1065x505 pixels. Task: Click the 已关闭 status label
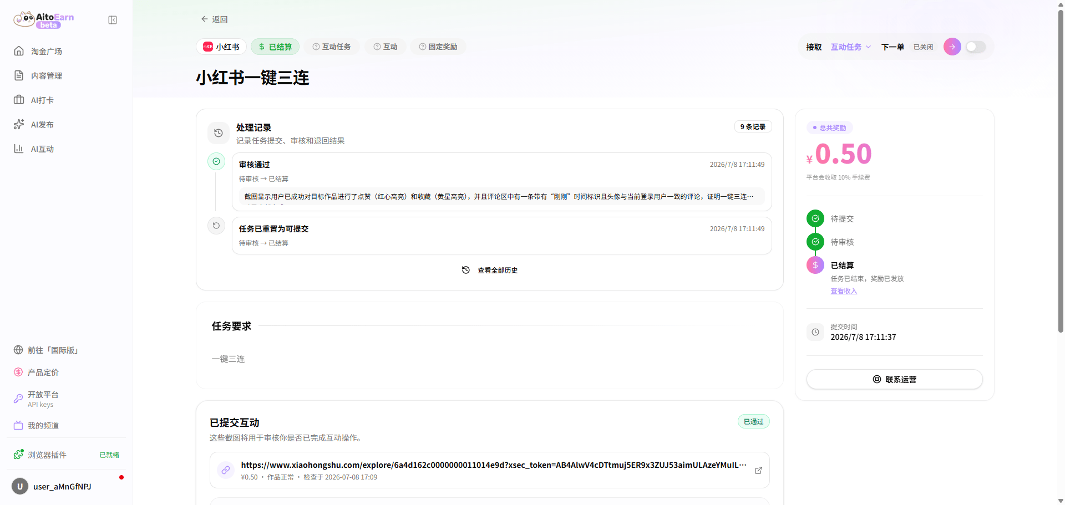pos(923,47)
